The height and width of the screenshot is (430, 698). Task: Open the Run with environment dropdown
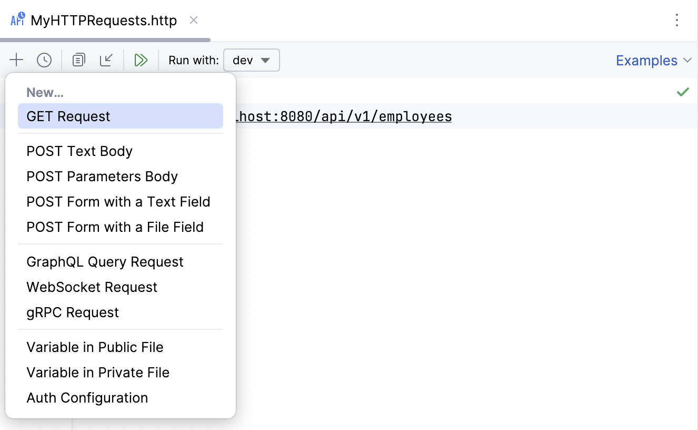pos(251,60)
